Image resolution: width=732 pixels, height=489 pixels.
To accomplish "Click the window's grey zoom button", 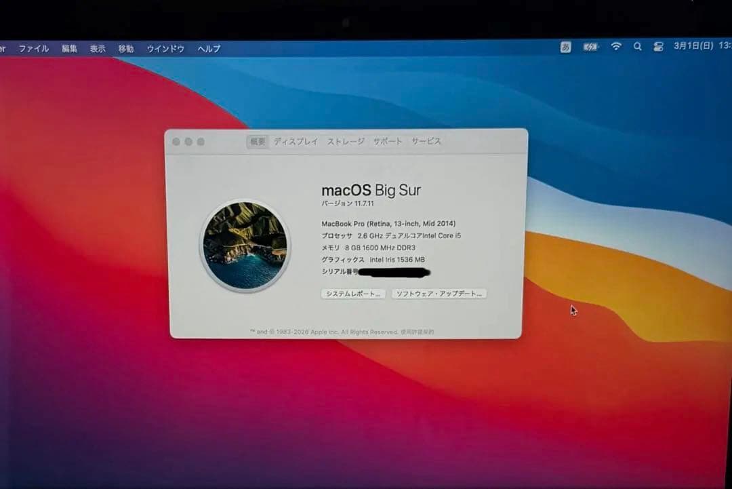I will point(201,142).
